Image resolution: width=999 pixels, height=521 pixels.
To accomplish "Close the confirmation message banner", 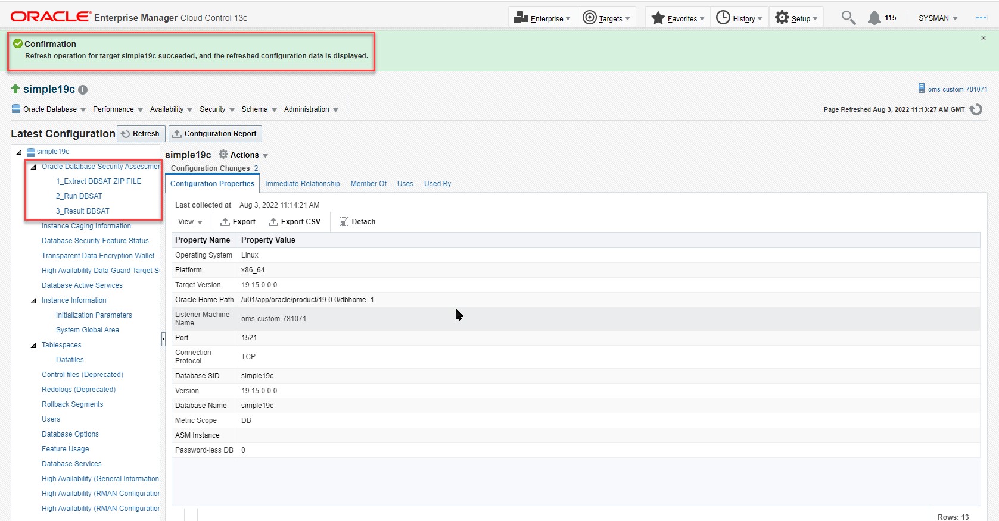I will click(984, 38).
